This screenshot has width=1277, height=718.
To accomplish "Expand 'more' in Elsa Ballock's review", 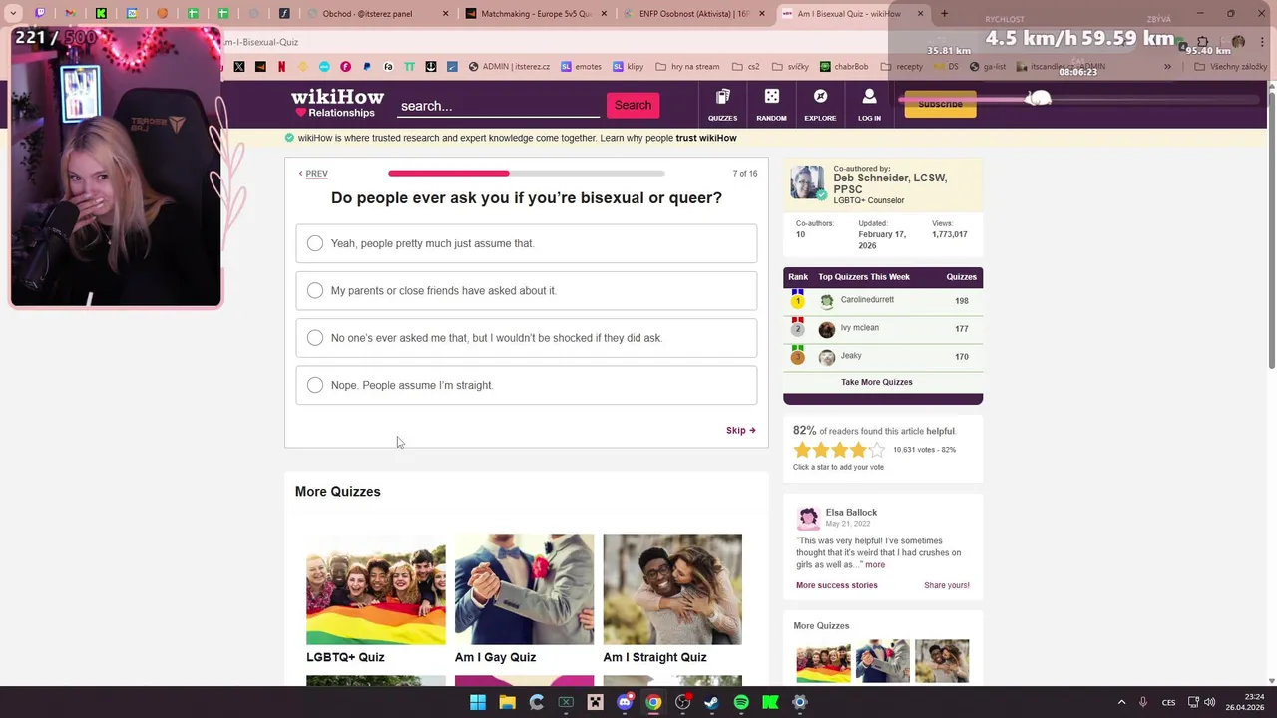I will pyautogui.click(x=875, y=564).
